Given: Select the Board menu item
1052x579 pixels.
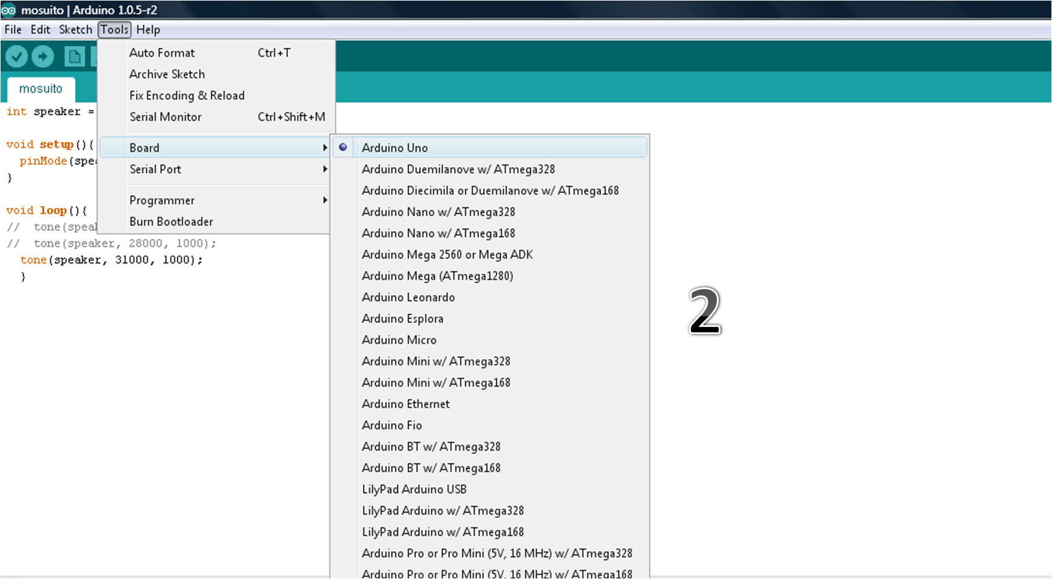Looking at the screenshot, I should [215, 148].
